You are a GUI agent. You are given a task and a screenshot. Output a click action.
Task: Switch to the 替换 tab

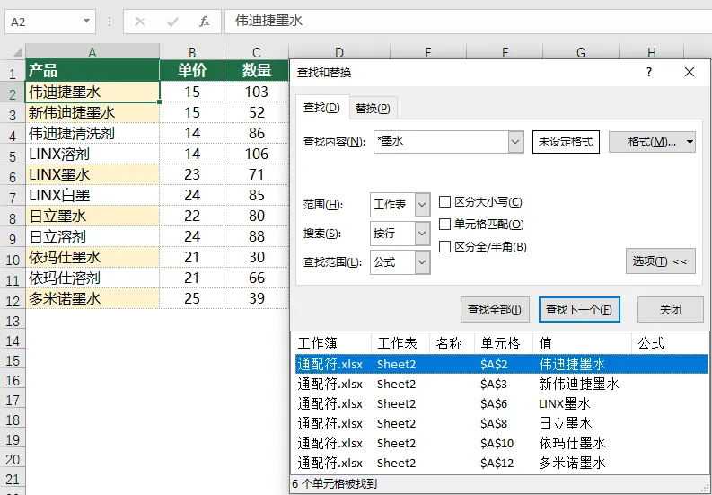click(373, 108)
